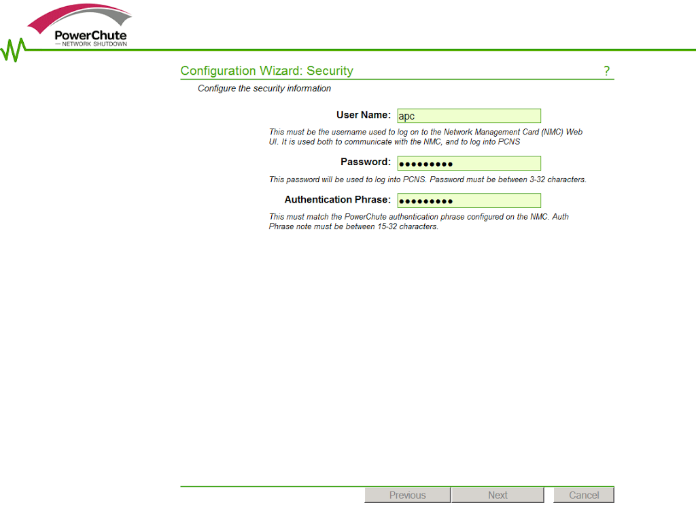696x520 pixels.
Task: Click the Authentication Phrase label
Action: point(337,200)
